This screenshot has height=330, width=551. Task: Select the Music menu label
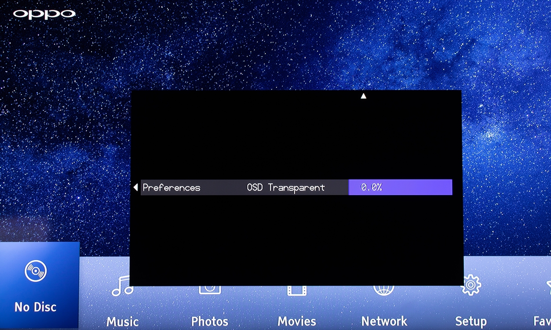(x=122, y=322)
